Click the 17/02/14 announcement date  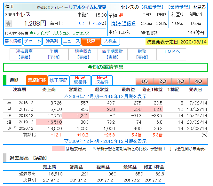[197, 103]
